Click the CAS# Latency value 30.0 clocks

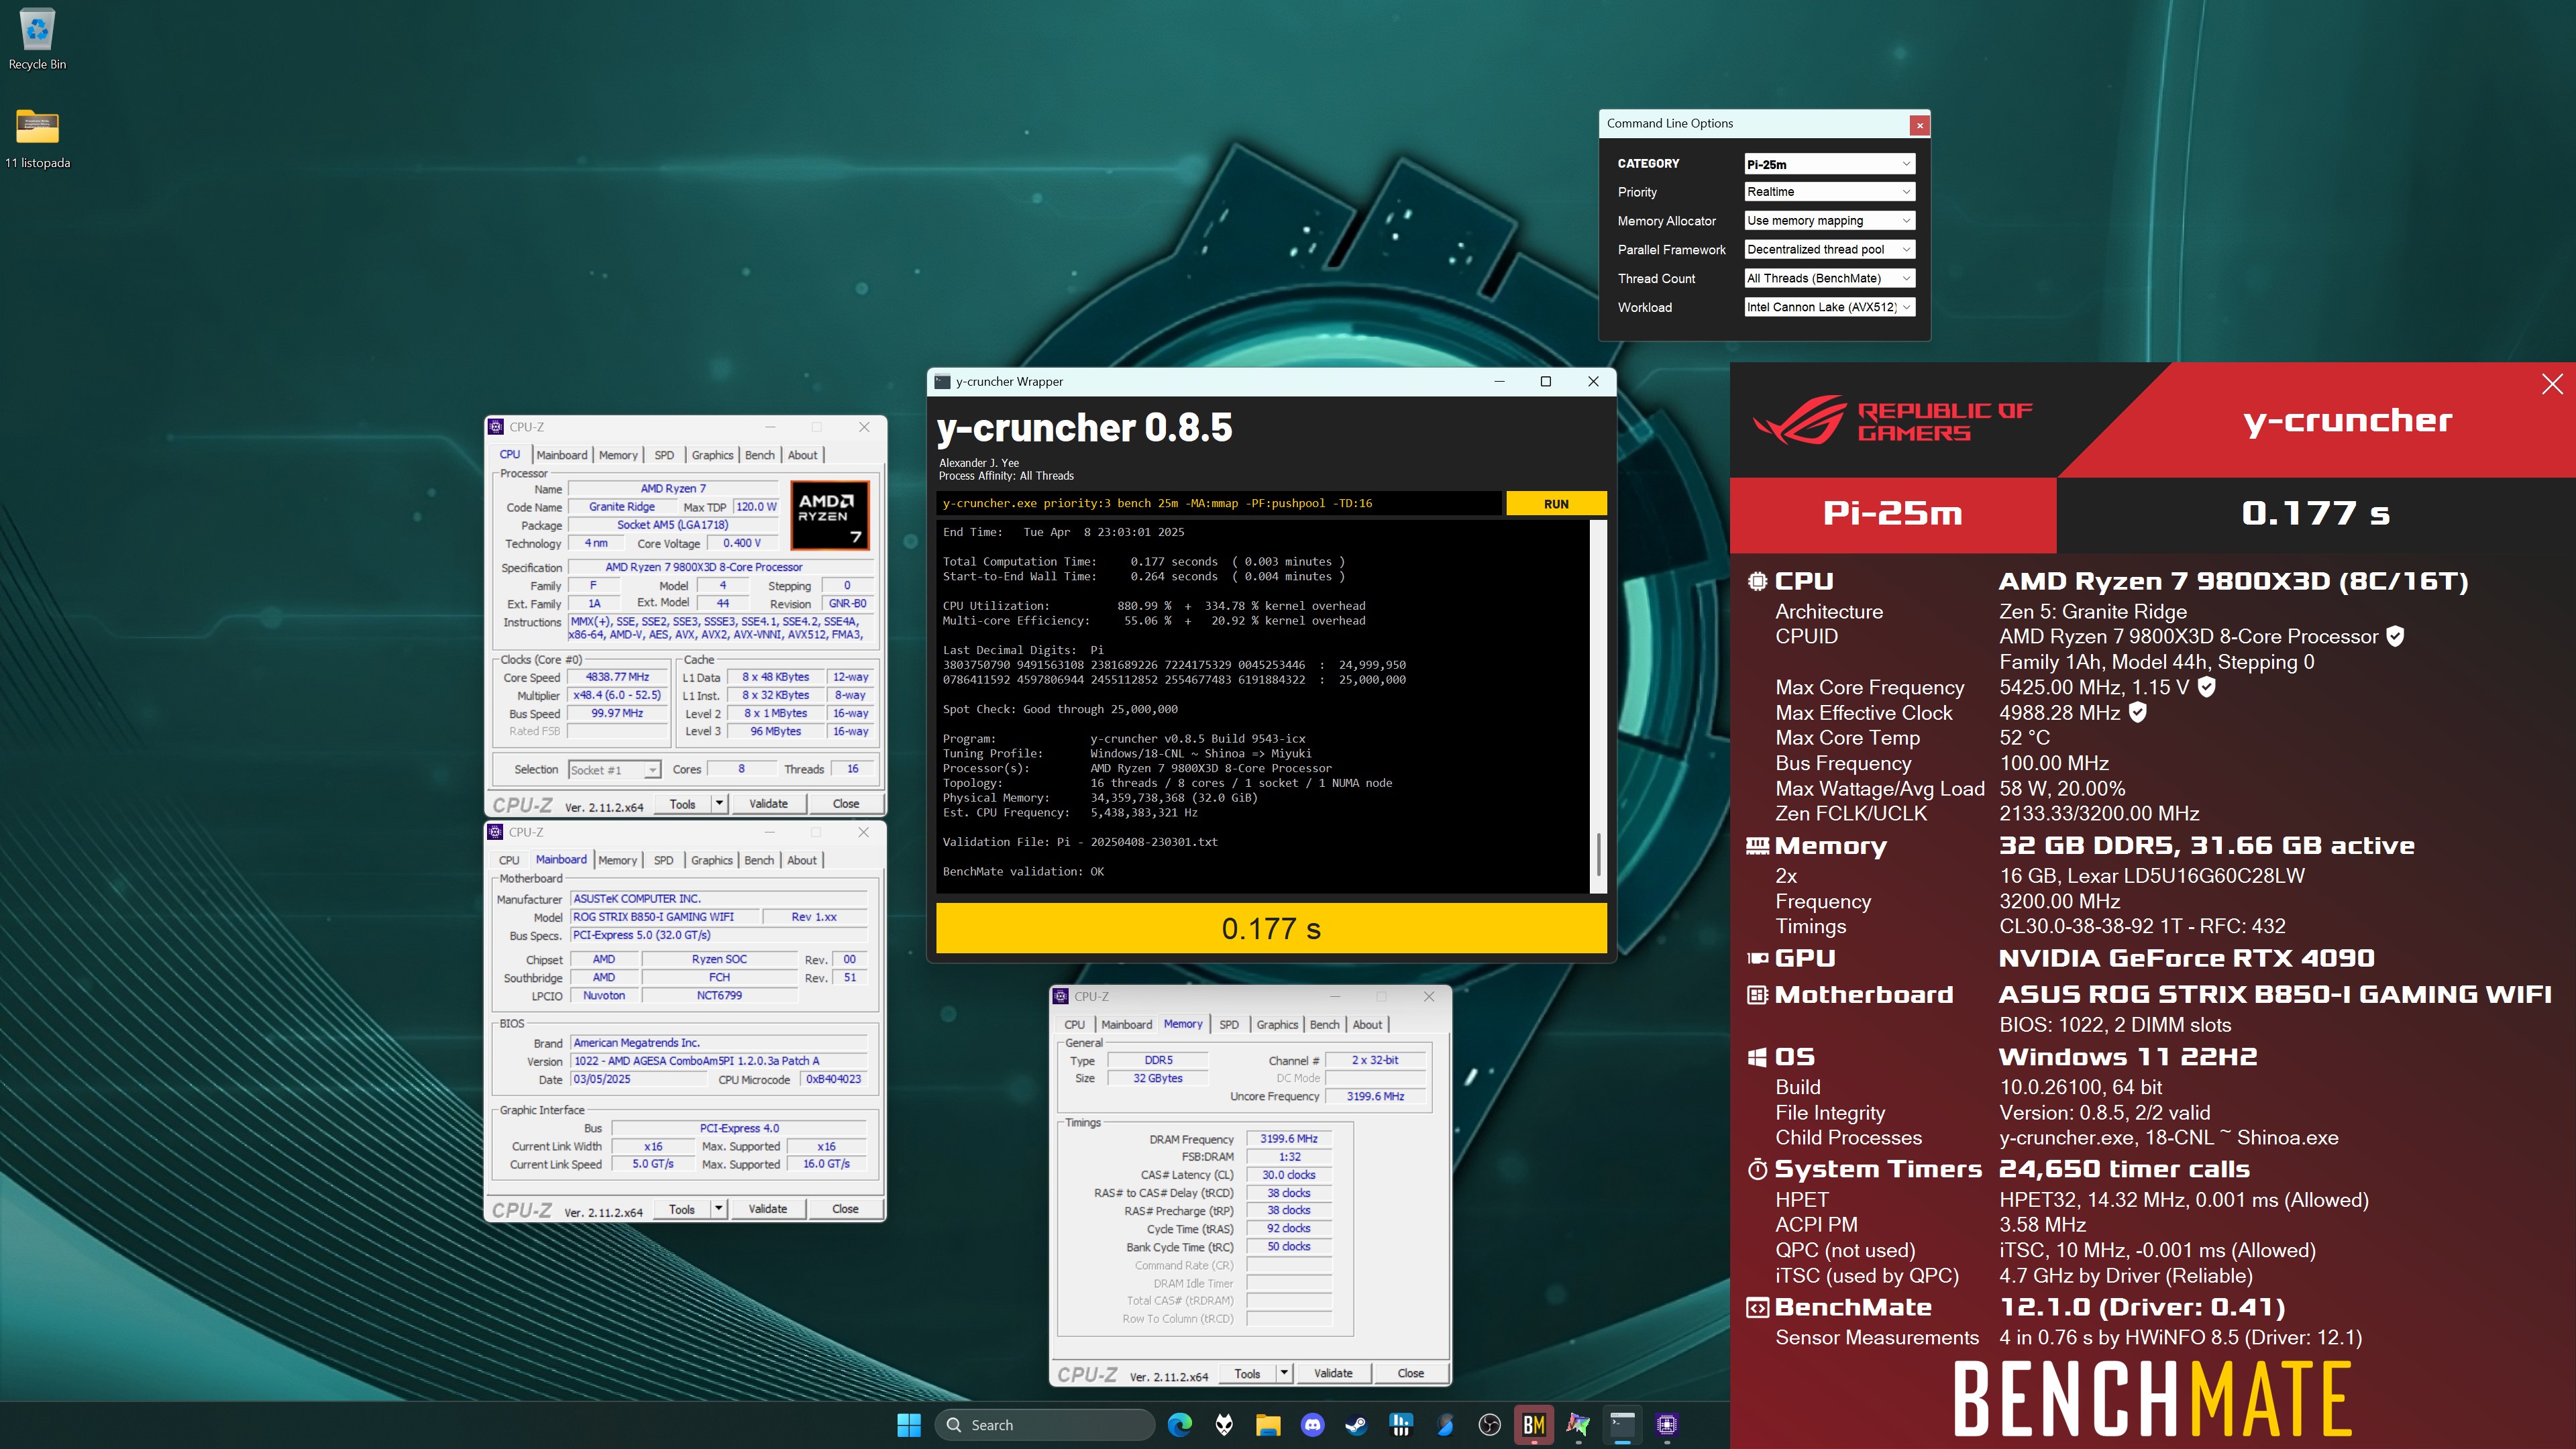click(1289, 1175)
